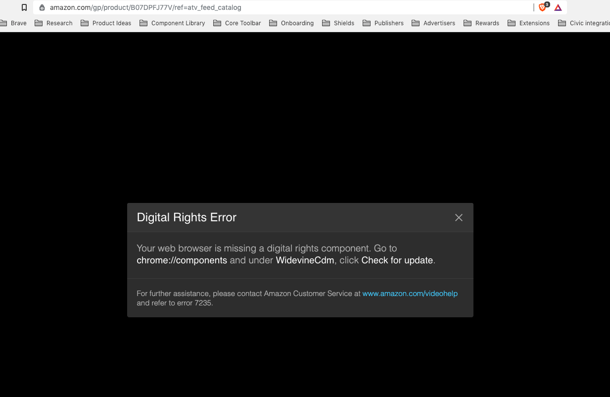Viewport: 610px width, 397px height.
Task: Click the 'chrome://components' text in dialog
Action: coord(182,260)
